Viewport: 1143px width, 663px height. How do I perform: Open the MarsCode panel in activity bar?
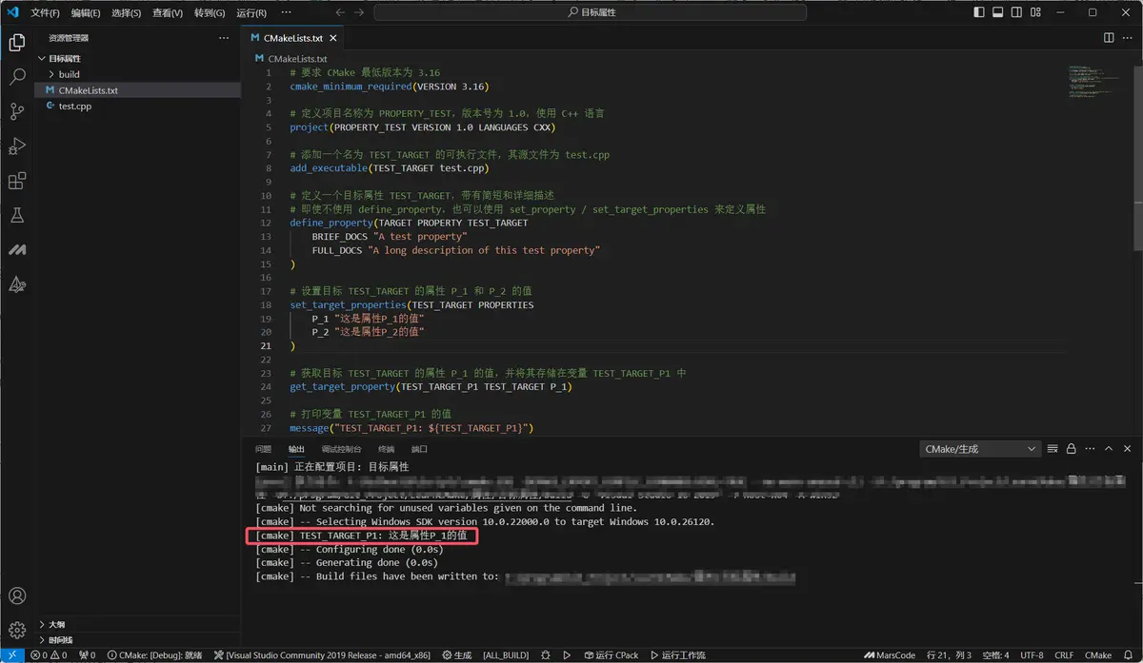coord(16,249)
